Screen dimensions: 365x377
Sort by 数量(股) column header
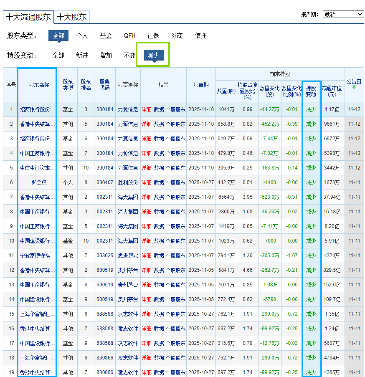point(226,91)
